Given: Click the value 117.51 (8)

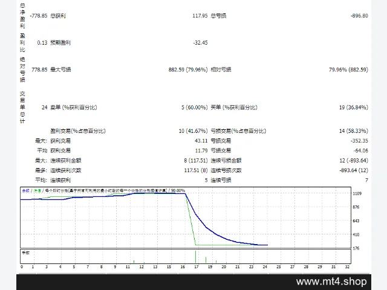Looking at the screenshot, I should point(196,170).
